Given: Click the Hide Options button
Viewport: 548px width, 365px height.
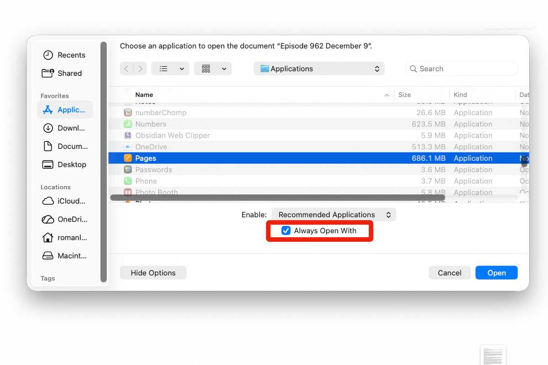Looking at the screenshot, I should [x=153, y=272].
